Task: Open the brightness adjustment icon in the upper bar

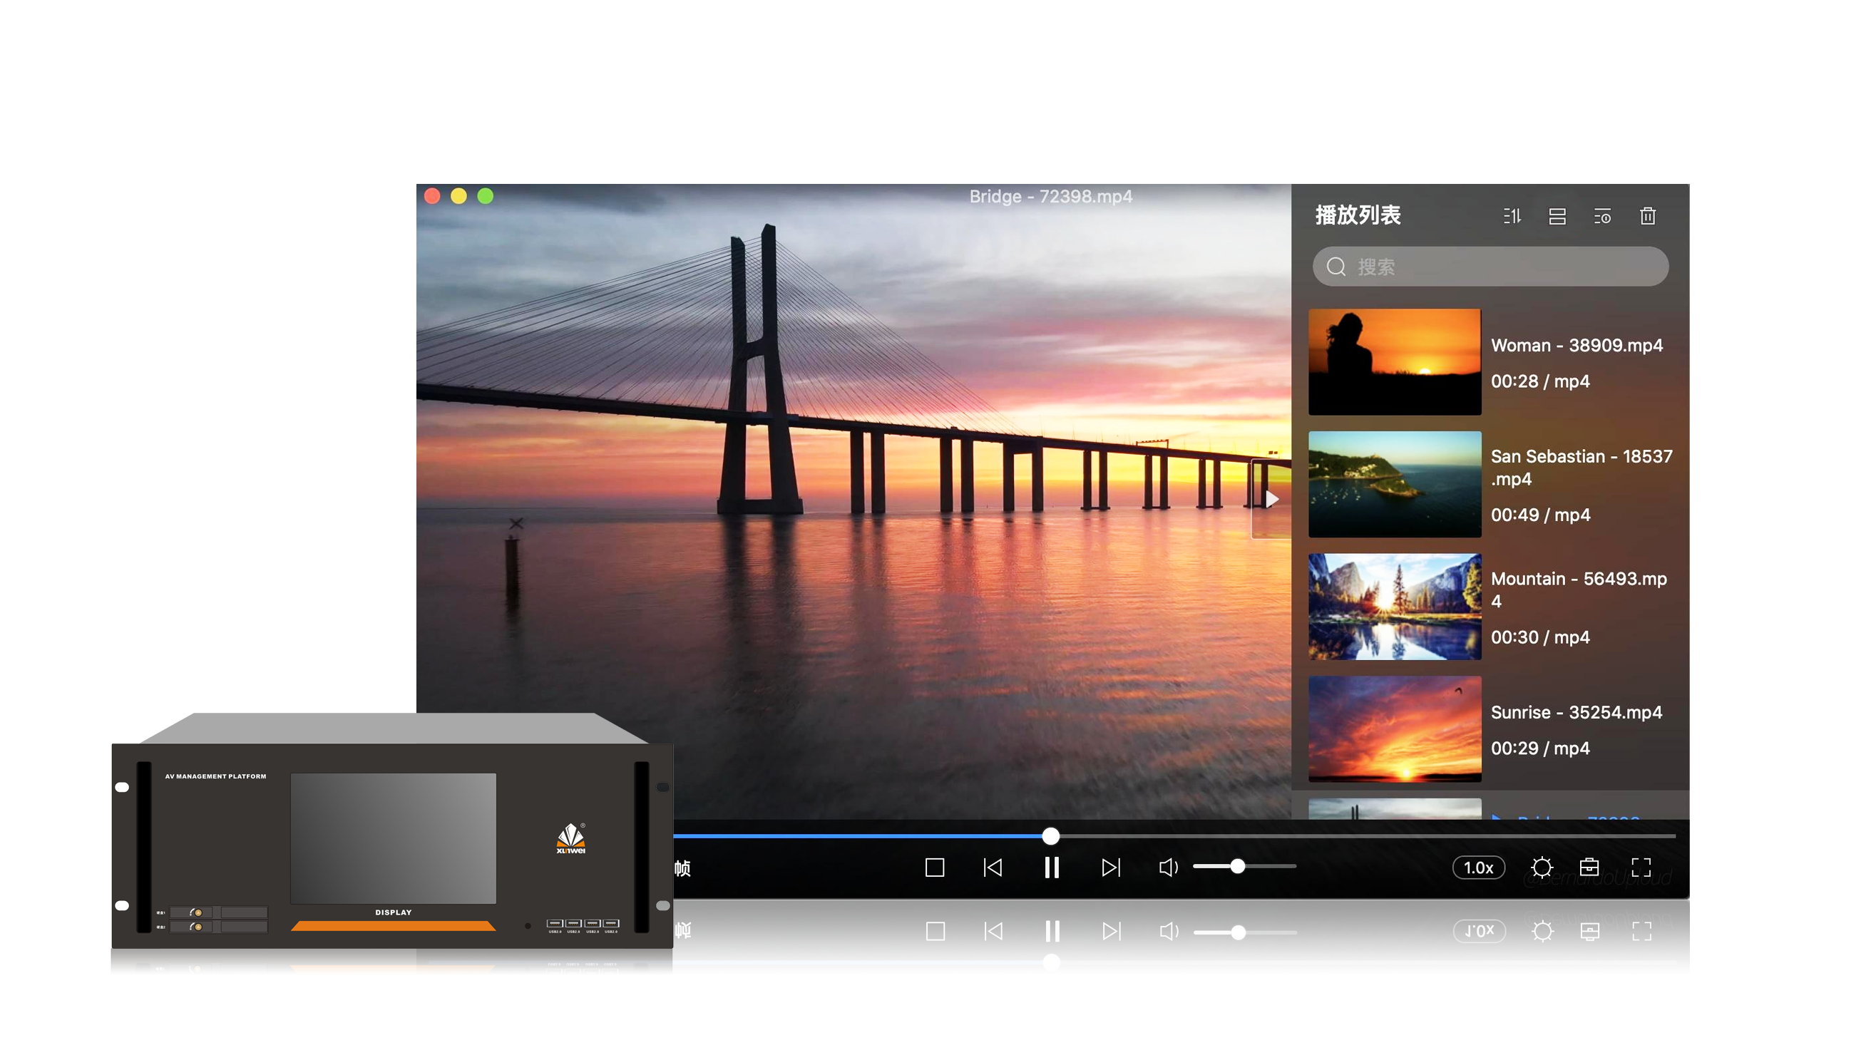Action: pyautogui.click(x=1542, y=867)
